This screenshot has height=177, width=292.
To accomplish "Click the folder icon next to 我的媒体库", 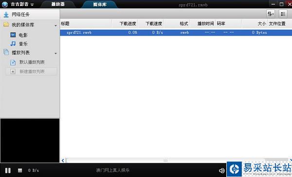I will pos(6,24).
